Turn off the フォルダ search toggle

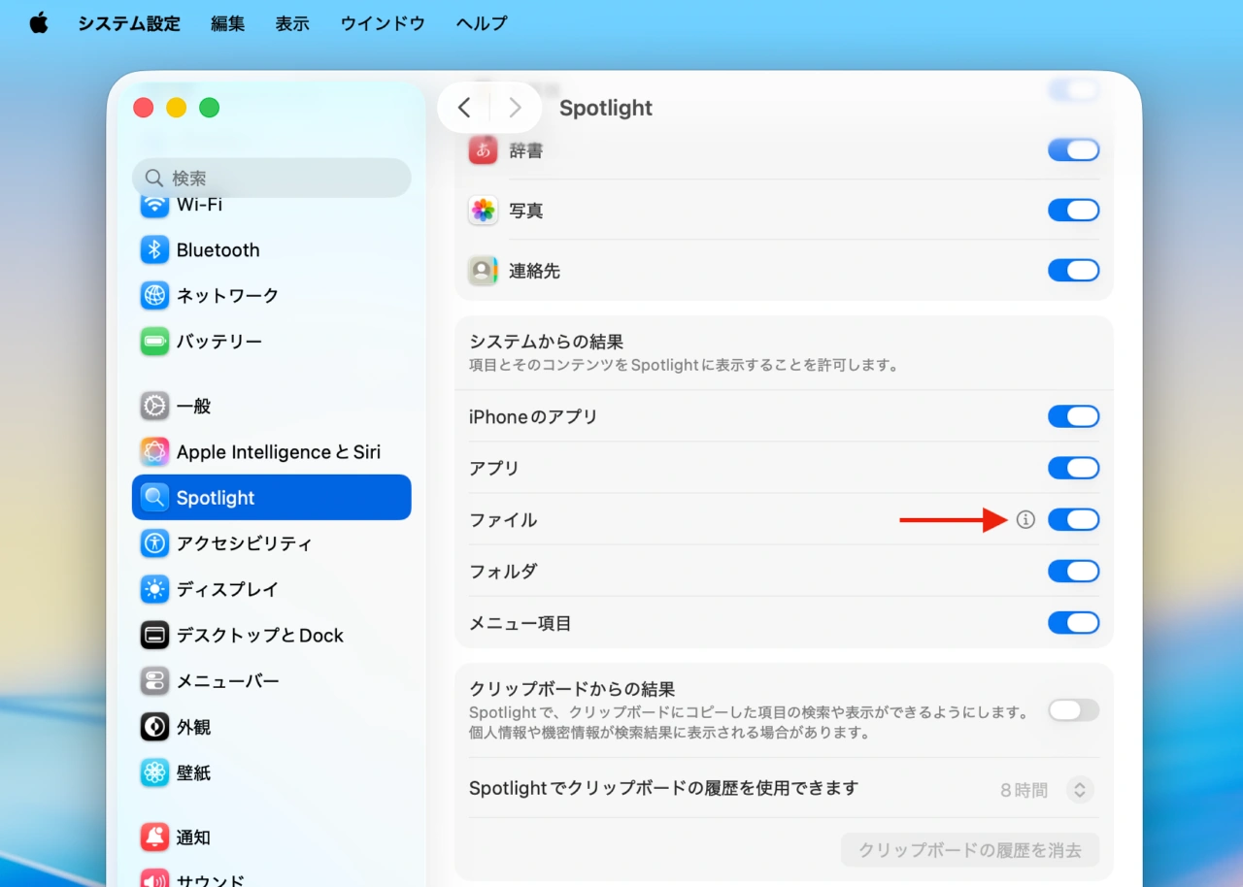click(1073, 571)
